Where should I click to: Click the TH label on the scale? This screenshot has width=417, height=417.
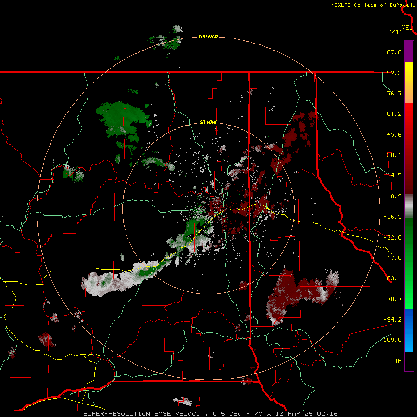398,361
